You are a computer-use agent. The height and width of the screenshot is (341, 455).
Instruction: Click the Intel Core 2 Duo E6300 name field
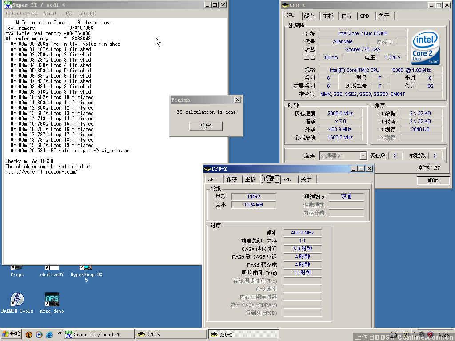363,33
